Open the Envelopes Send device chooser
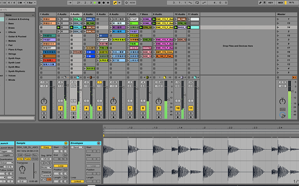 point(78,147)
